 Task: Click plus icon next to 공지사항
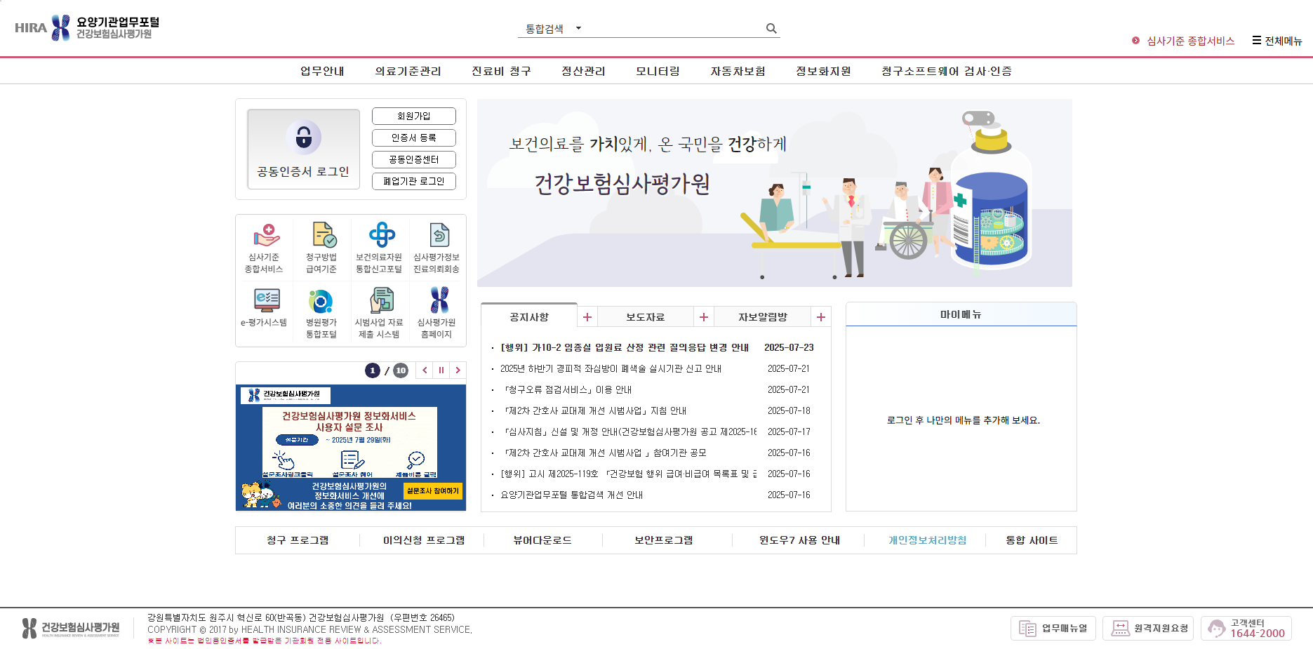click(587, 317)
